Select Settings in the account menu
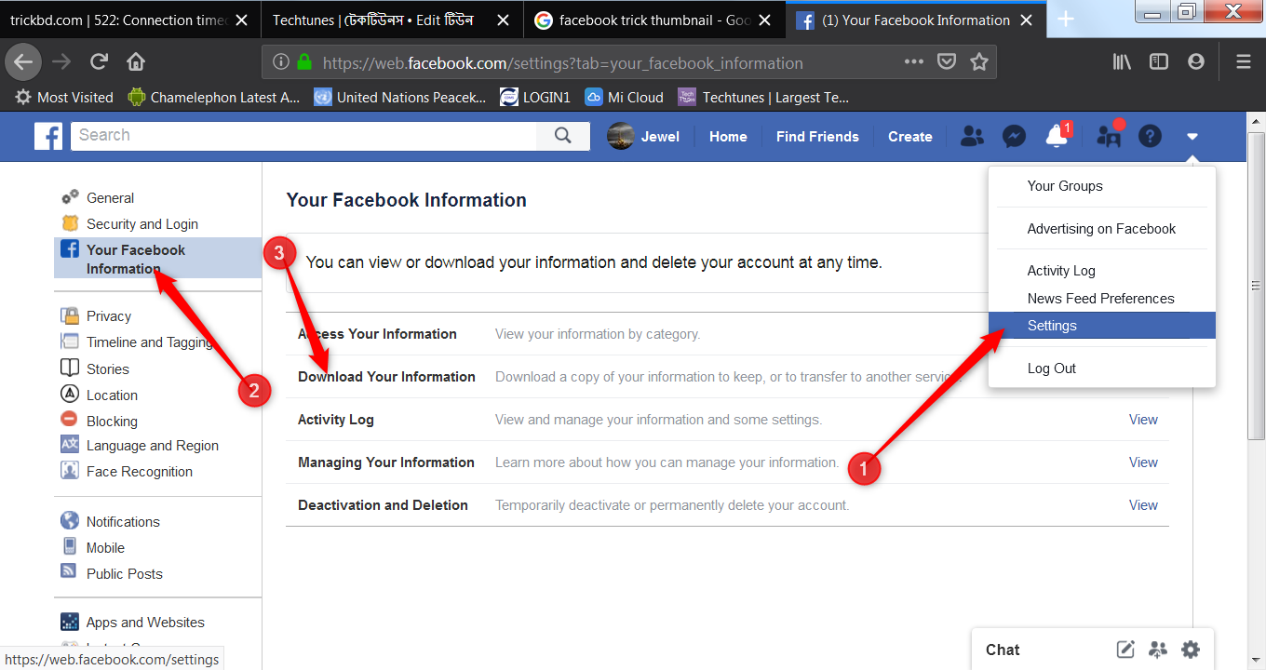The height and width of the screenshot is (670, 1266). [1102, 326]
